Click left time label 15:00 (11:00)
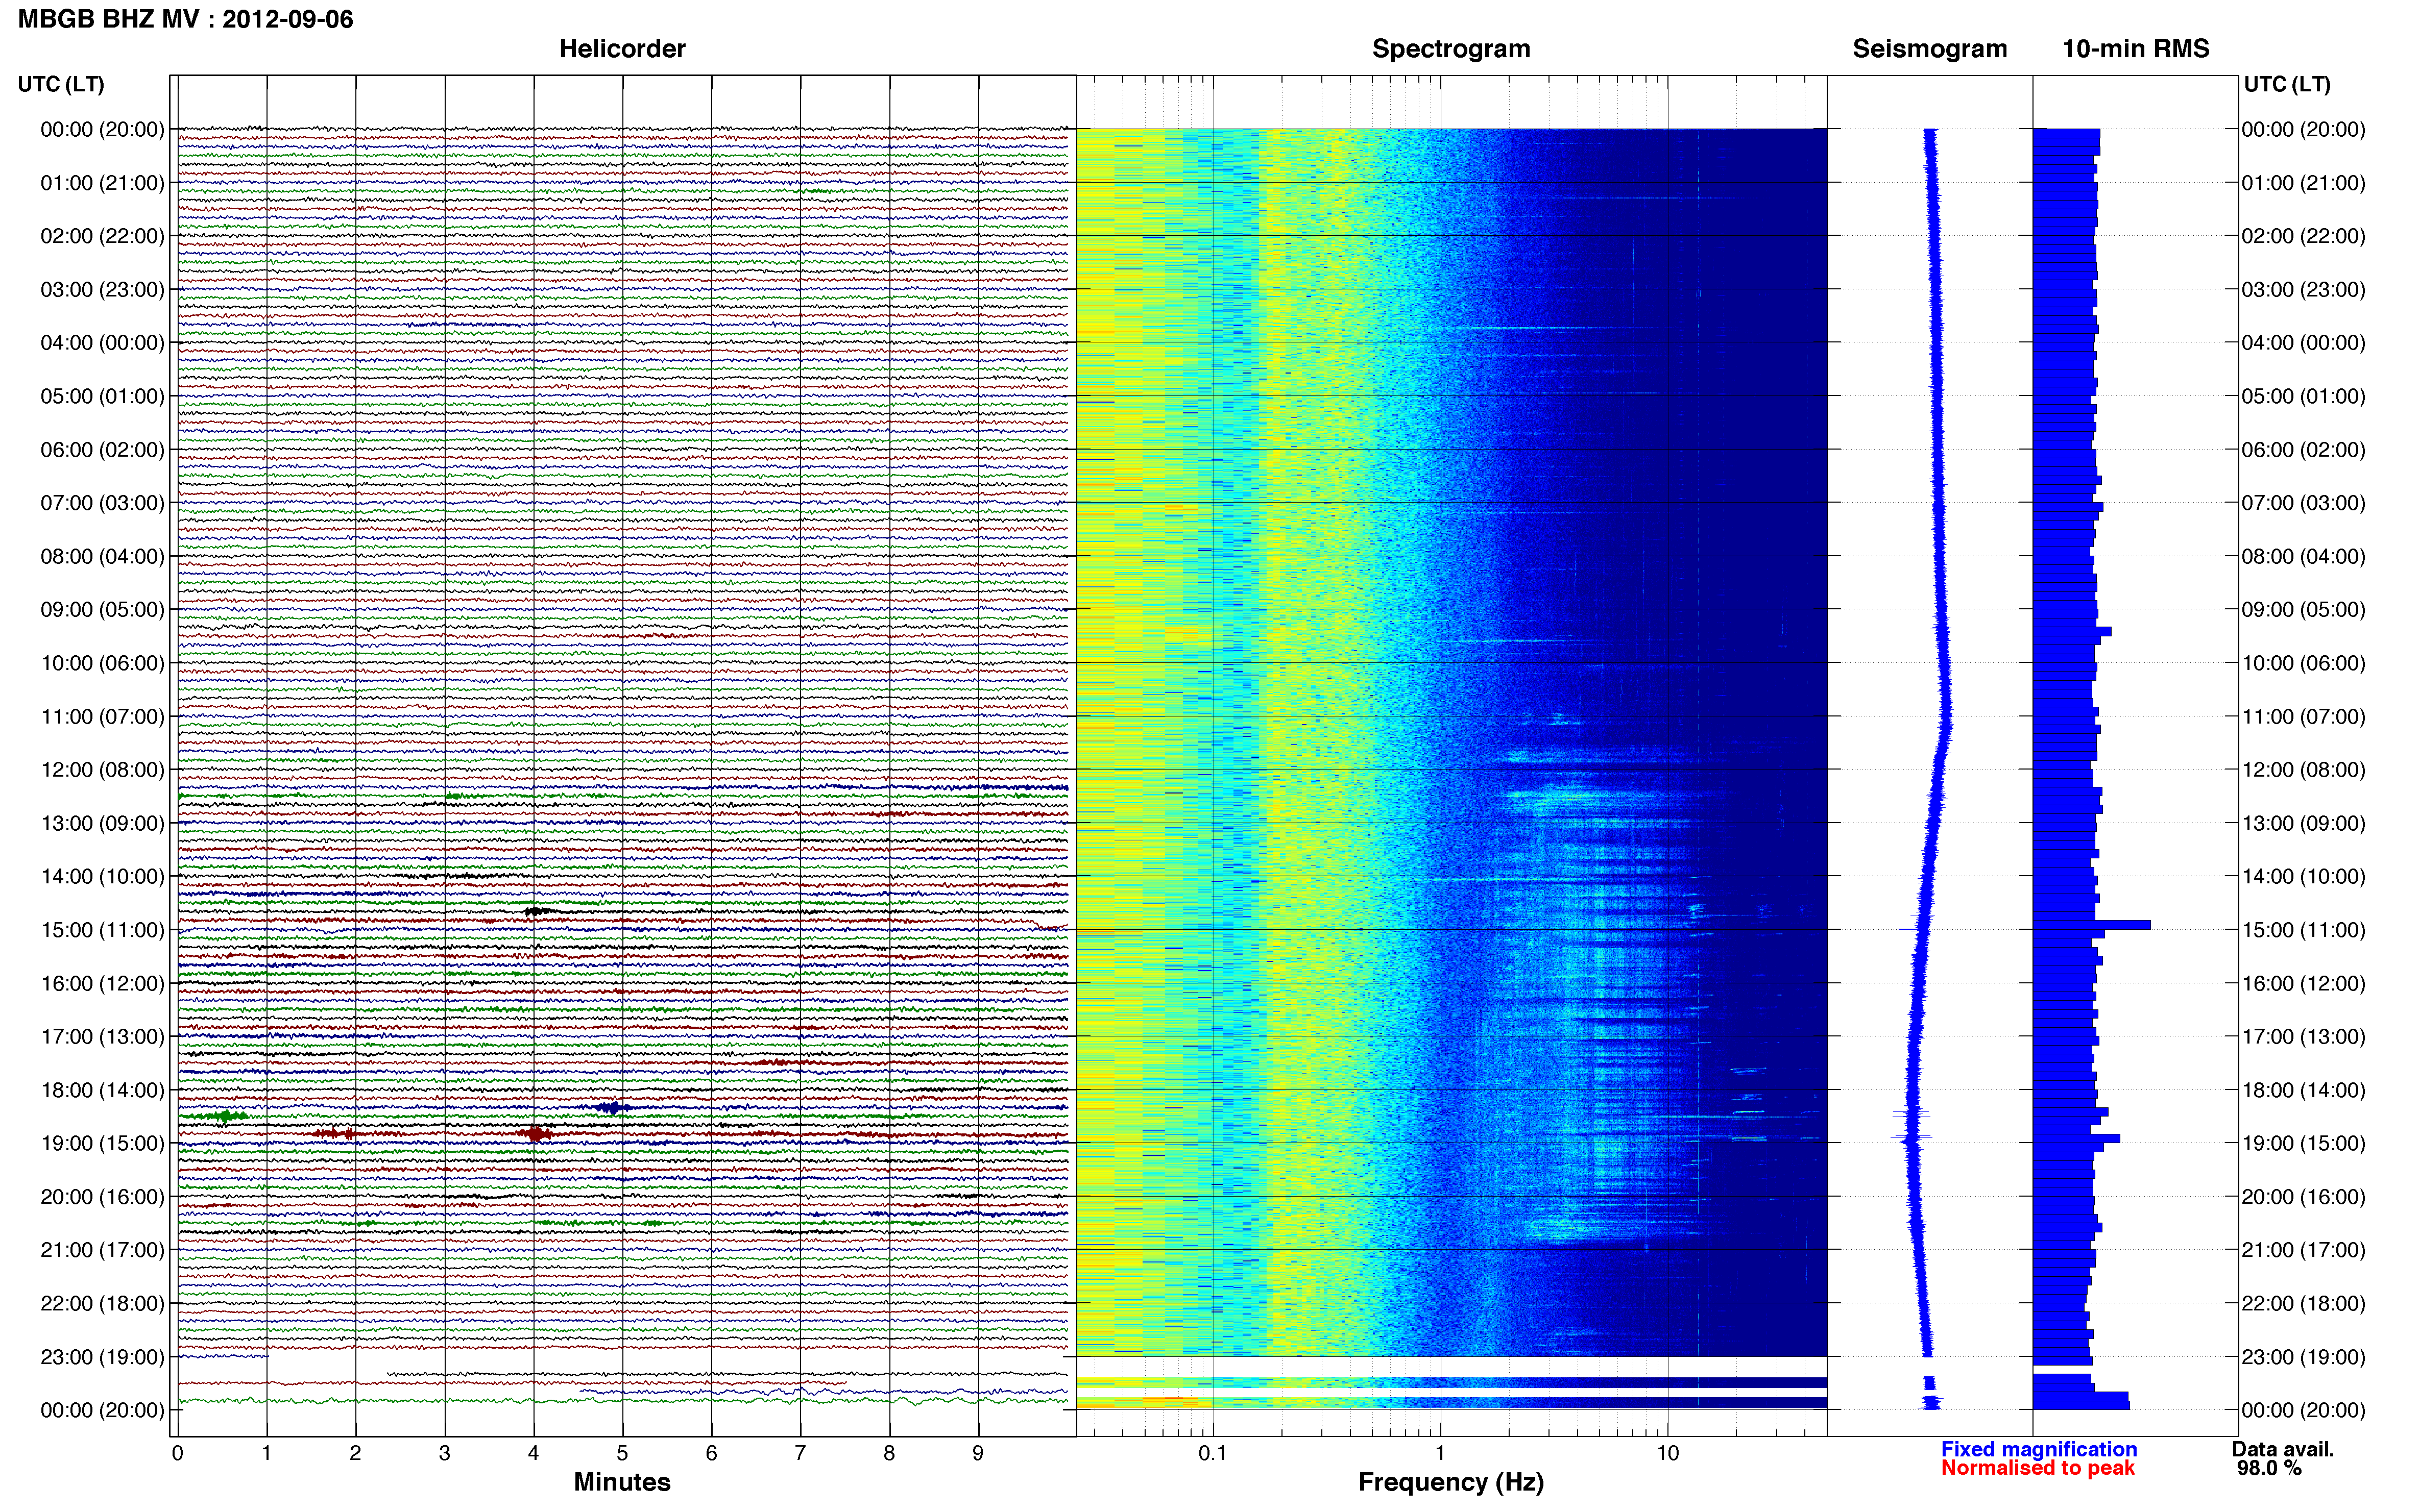This screenshot has height=1512, width=2420. 102,930
